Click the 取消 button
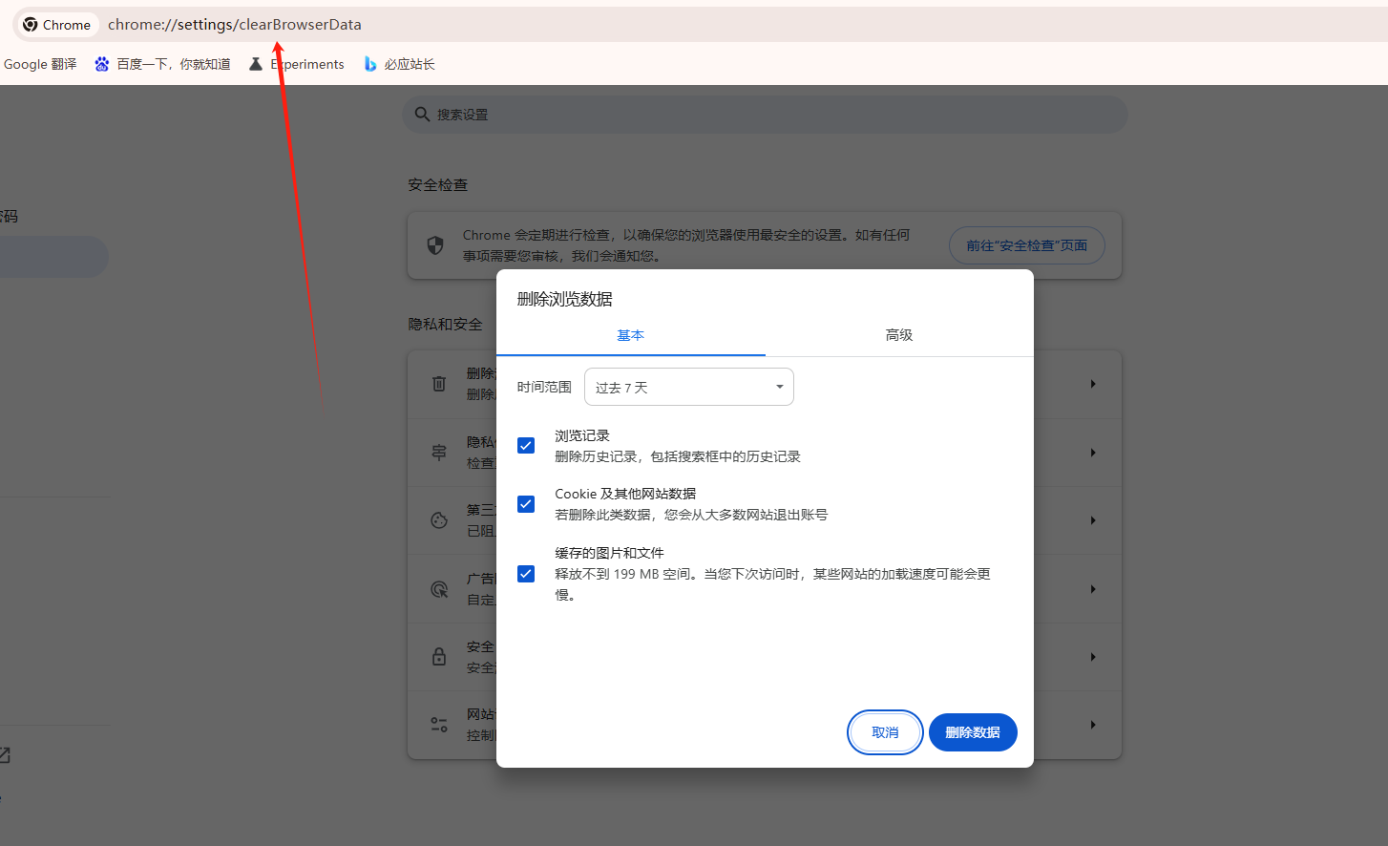Image resolution: width=1388 pixels, height=846 pixels. 885,732
